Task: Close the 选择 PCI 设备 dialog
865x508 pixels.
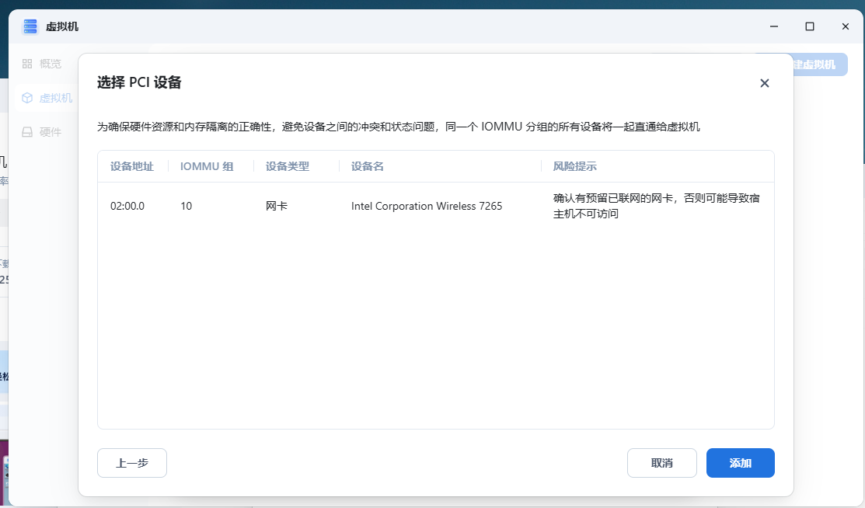Action: click(x=764, y=83)
